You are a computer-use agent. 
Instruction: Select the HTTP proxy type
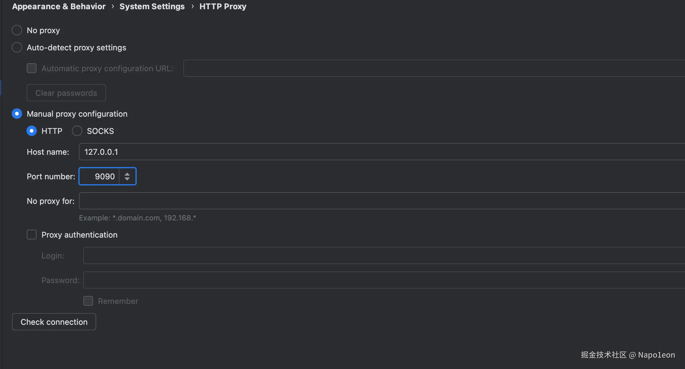click(x=32, y=131)
